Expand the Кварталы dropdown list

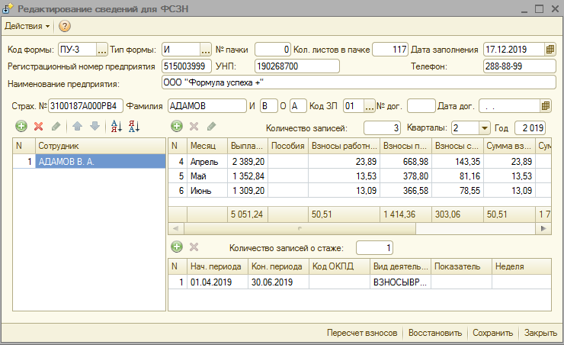pyautogui.click(x=485, y=127)
